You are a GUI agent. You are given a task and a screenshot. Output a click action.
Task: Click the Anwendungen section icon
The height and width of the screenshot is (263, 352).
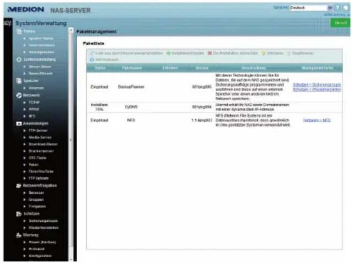[19, 124]
